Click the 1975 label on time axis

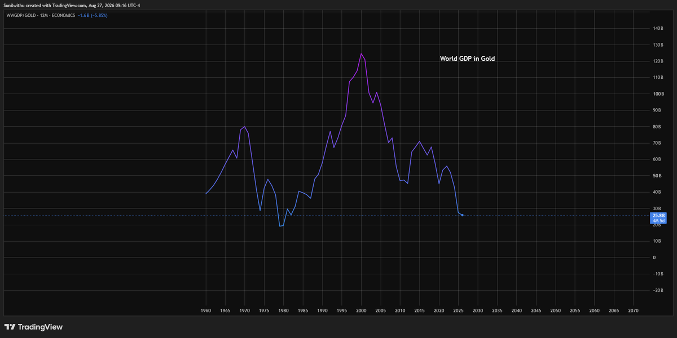264,310
